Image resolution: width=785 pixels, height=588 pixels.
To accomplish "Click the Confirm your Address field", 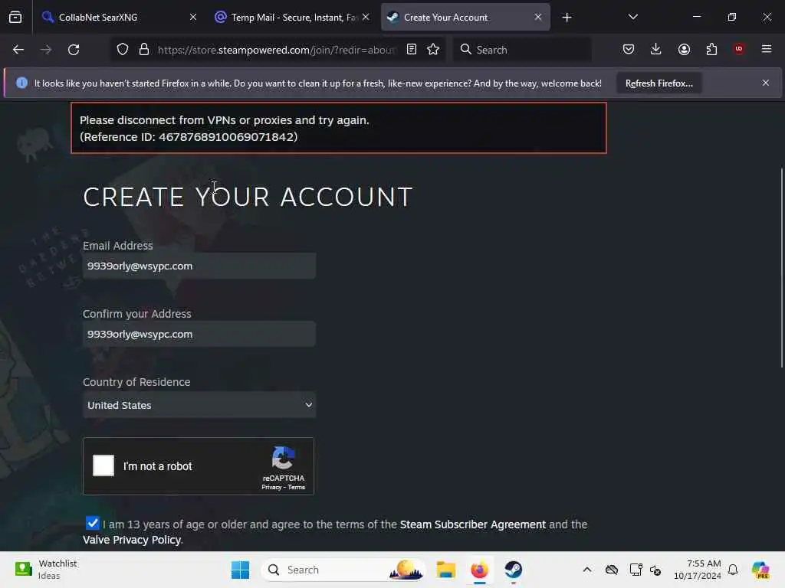I will 199,334.
